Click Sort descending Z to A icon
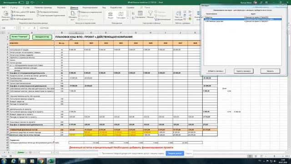Image resolution: width=291 pixels, height=164 pixels. [x=133, y=18]
